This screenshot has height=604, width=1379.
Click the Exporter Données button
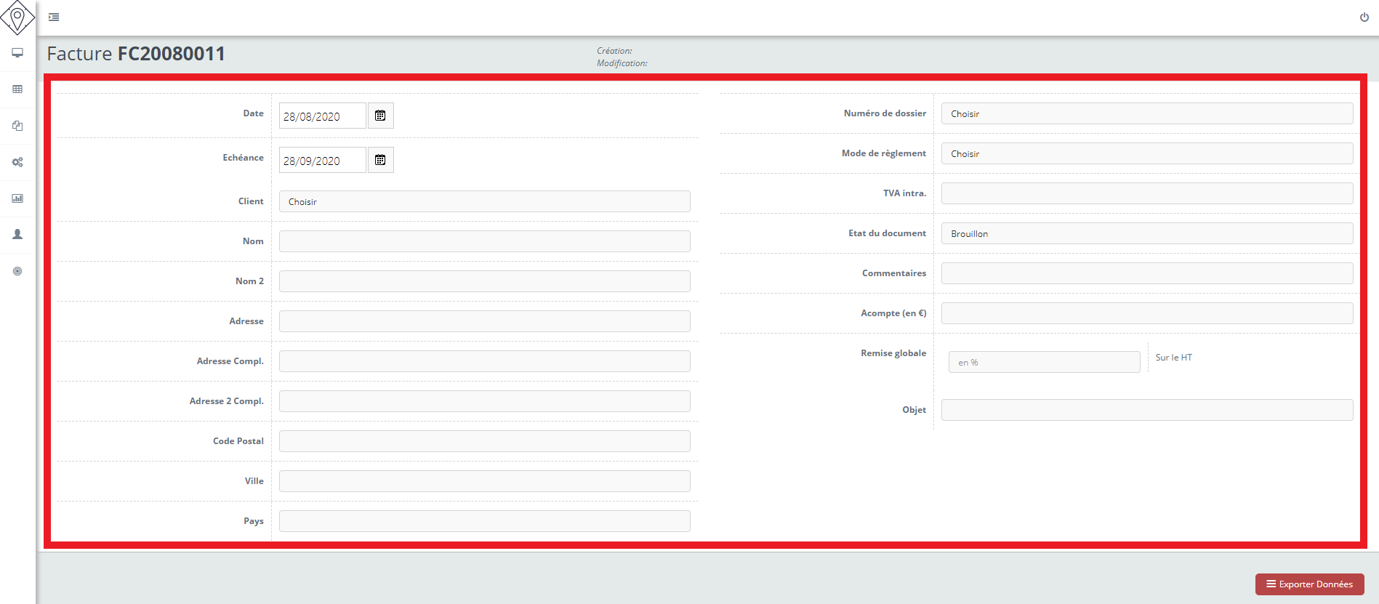click(1309, 584)
